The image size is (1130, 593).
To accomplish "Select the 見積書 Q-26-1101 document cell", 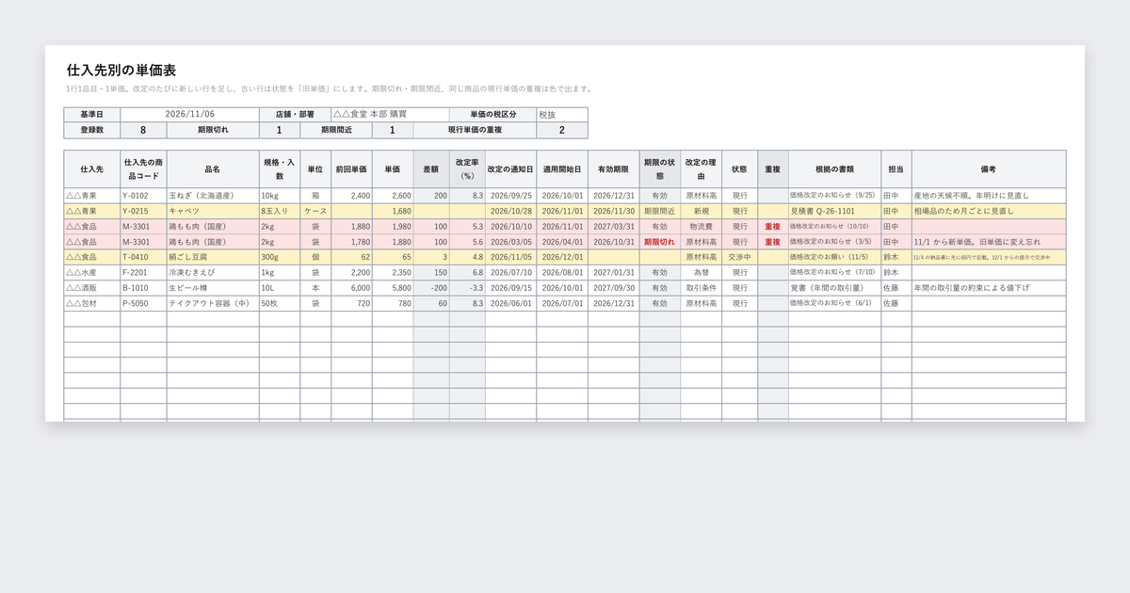I will pyautogui.click(x=834, y=212).
